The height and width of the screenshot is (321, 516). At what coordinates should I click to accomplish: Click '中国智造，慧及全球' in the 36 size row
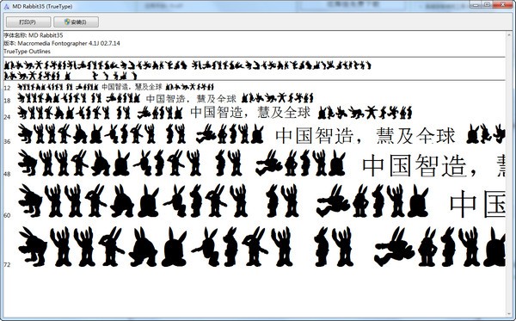(365, 135)
